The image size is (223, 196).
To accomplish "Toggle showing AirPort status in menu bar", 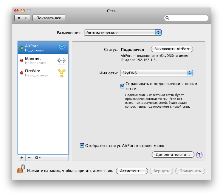I will tap(82, 145).
